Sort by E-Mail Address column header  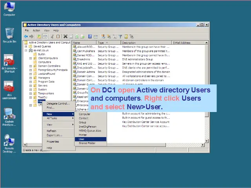coord(188,43)
